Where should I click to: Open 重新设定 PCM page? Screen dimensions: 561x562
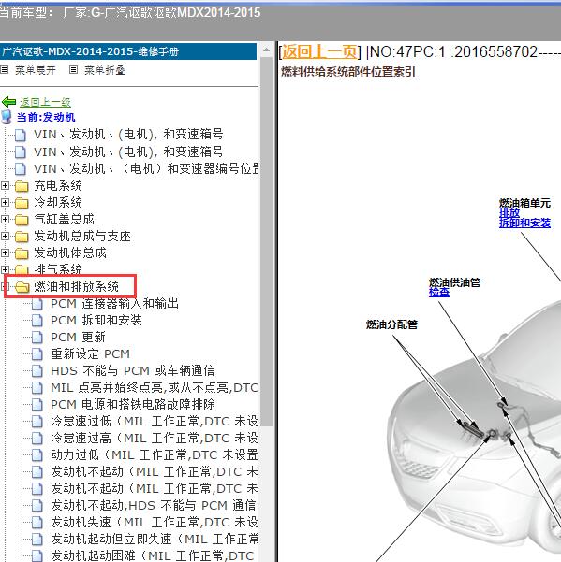[90, 354]
